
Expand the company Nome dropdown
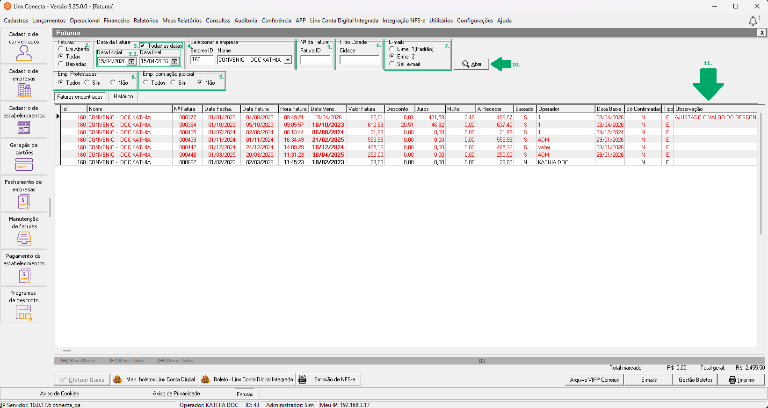pyautogui.click(x=288, y=60)
